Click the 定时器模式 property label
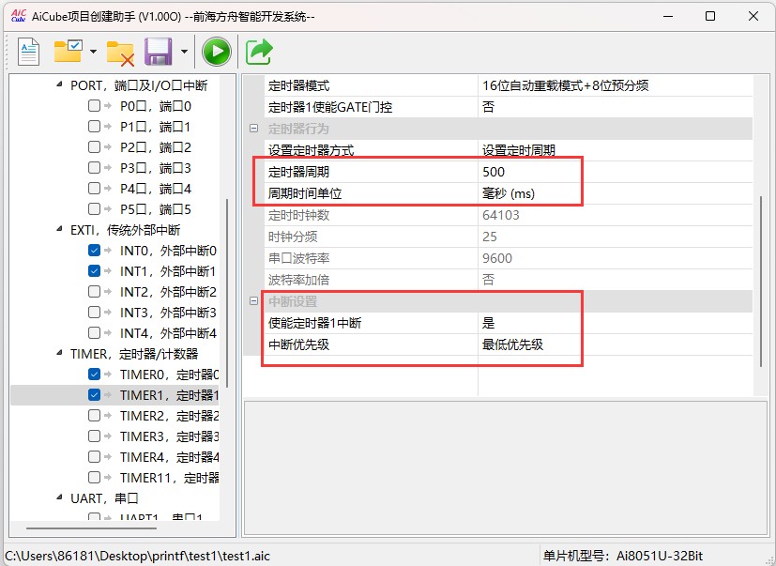Screen dimensions: 776x566 [x=299, y=85]
